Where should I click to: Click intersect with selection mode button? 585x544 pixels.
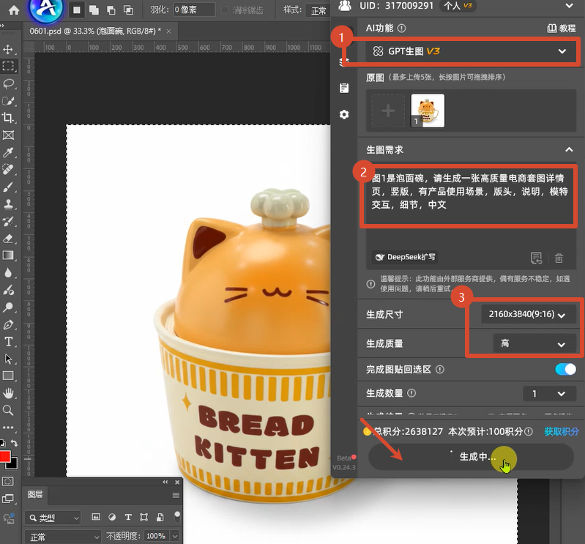point(128,10)
